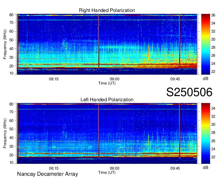This screenshot has height=178, width=219.
Task: Click the 32 value on Right Handed colorbar
Action: (213, 31)
